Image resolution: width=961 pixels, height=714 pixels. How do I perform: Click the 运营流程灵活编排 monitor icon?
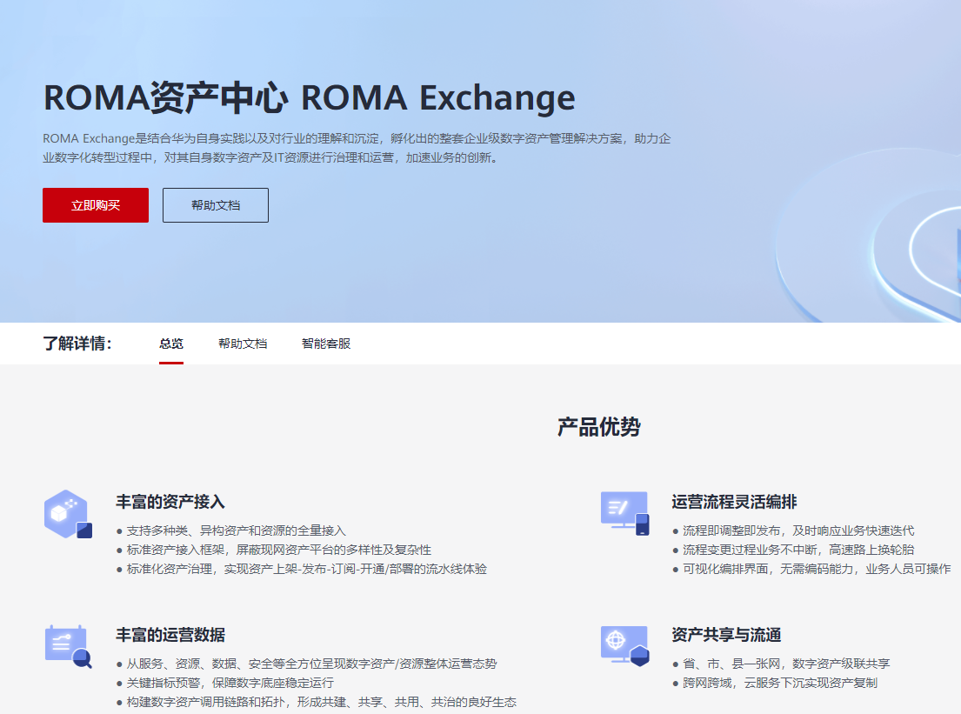click(625, 513)
